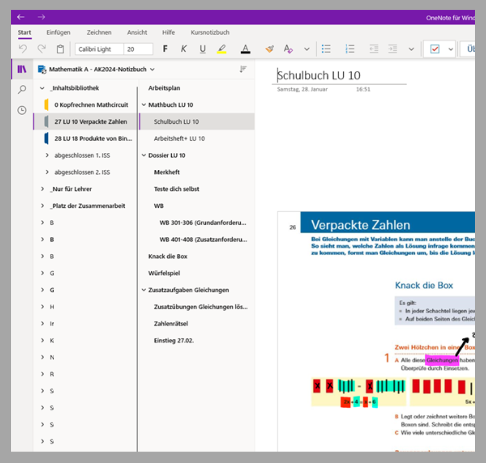
Task: Change the font color
Action: (x=246, y=49)
